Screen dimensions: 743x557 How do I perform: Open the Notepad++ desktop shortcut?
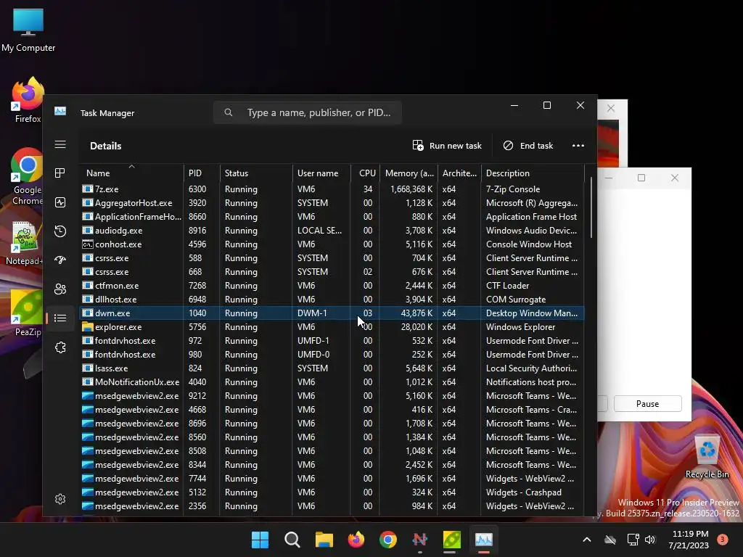[25, 244]
